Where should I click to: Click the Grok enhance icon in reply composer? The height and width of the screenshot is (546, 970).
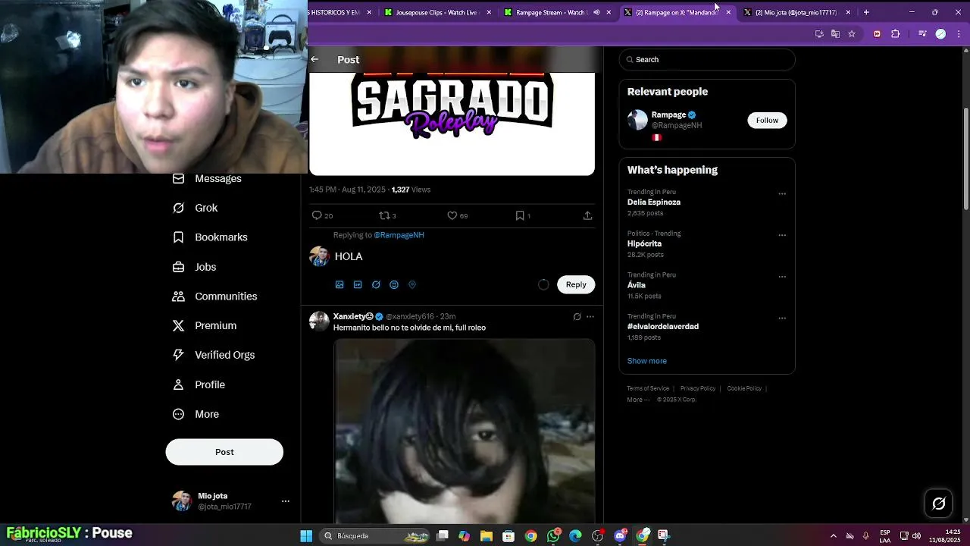(376, 284)
